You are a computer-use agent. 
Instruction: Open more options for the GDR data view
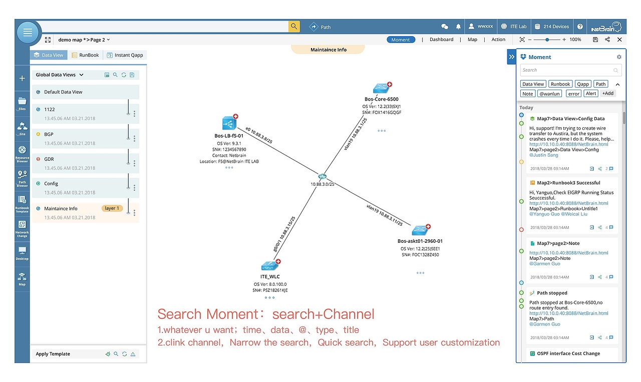[134, 163]
